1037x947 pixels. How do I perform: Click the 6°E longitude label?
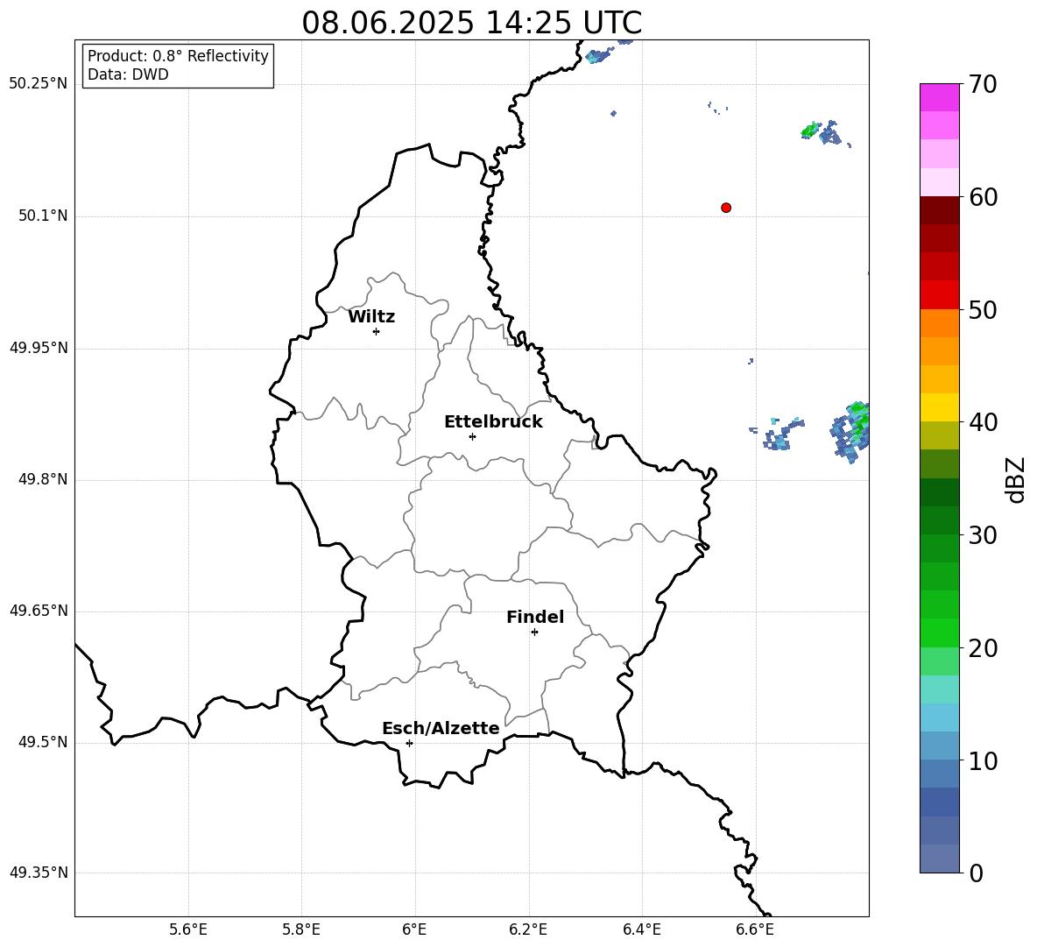click(x=414, y=929)
